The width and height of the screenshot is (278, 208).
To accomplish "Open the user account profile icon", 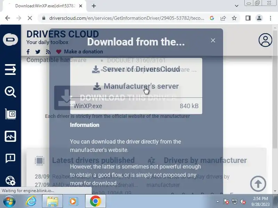I will pos(265,40).
